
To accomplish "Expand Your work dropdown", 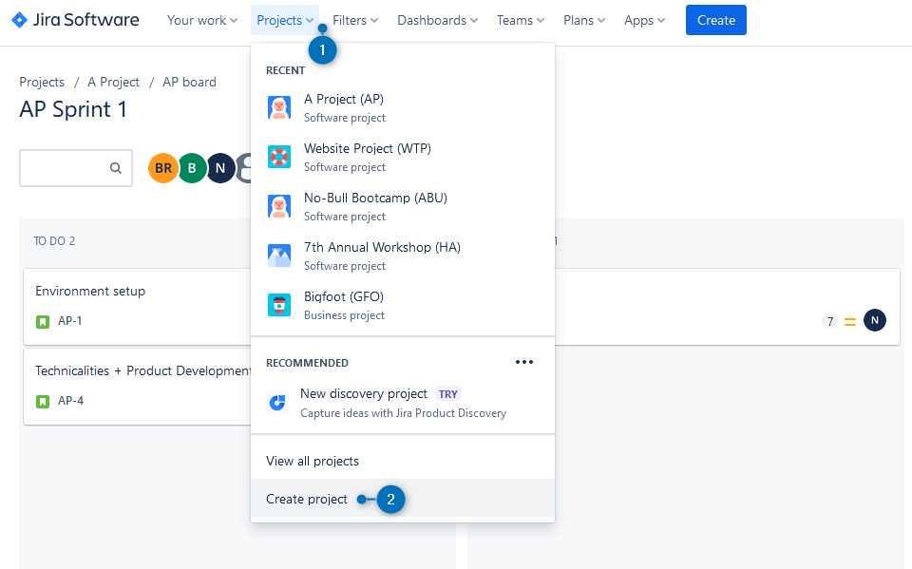I will tap(202, 20).
